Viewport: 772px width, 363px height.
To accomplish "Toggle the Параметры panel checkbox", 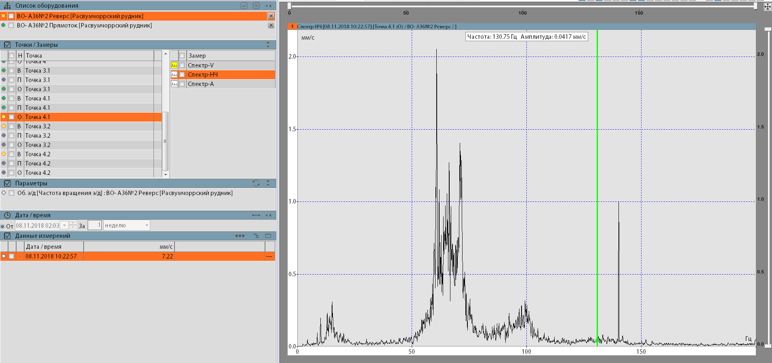I will click(7, 183).
